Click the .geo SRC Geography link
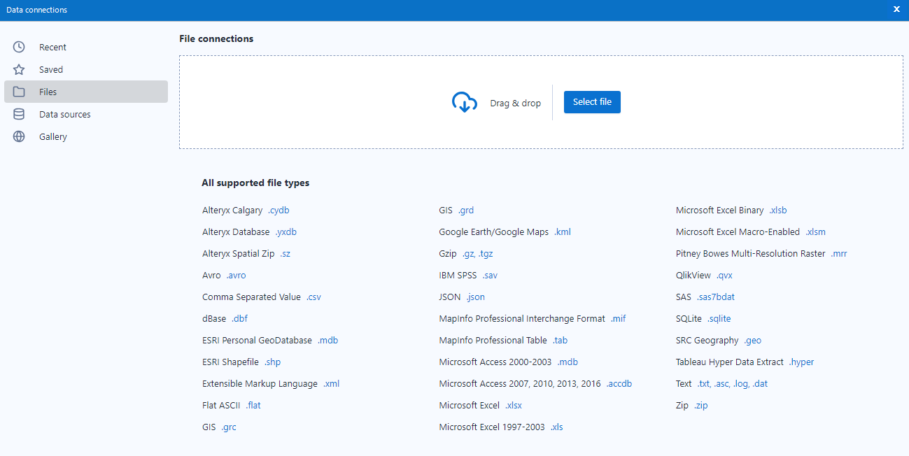Viewport: 909px width, 456px height. 752,340
